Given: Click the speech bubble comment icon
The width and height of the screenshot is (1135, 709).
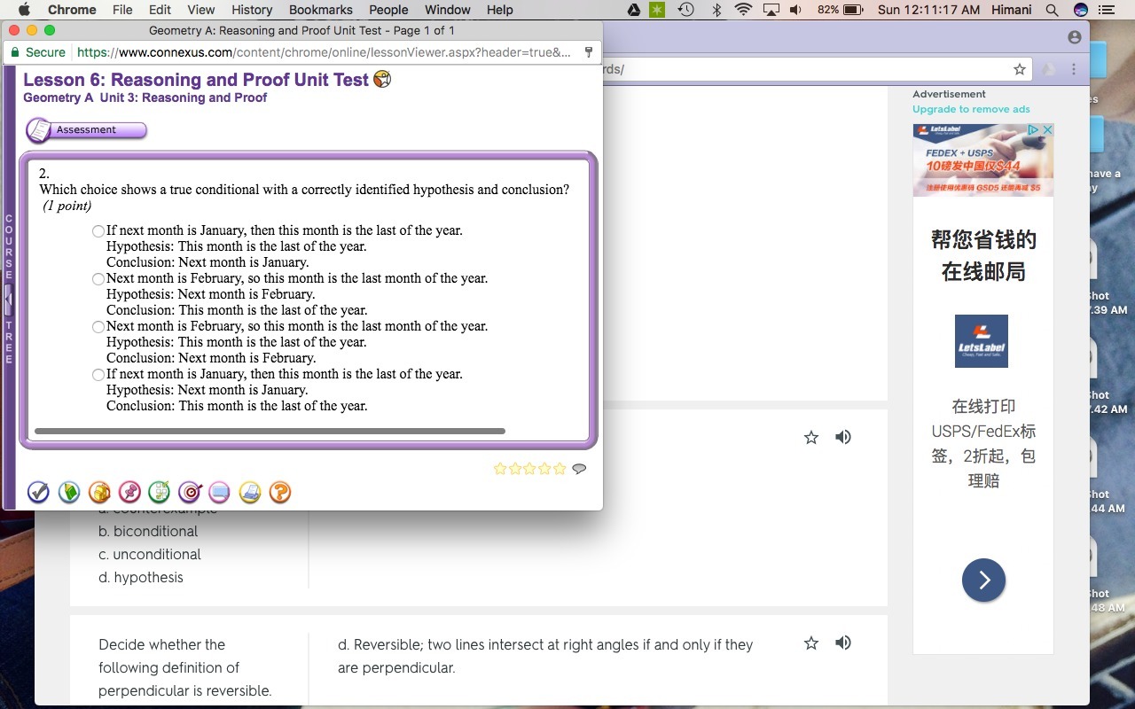Looking at the screenshot, I should pyautogui.click(x=579, y=469).
